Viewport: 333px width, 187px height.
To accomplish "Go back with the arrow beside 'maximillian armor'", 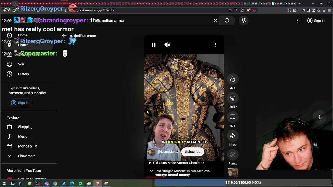I will pyautogui.click(x=64, y=36).
